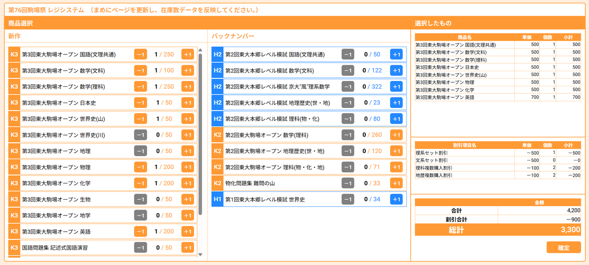This screenshot has width=589, height=265.
Task: Click the H1 badge of 第1回本郷レベル模試 世界史
Action: [217, 199]
